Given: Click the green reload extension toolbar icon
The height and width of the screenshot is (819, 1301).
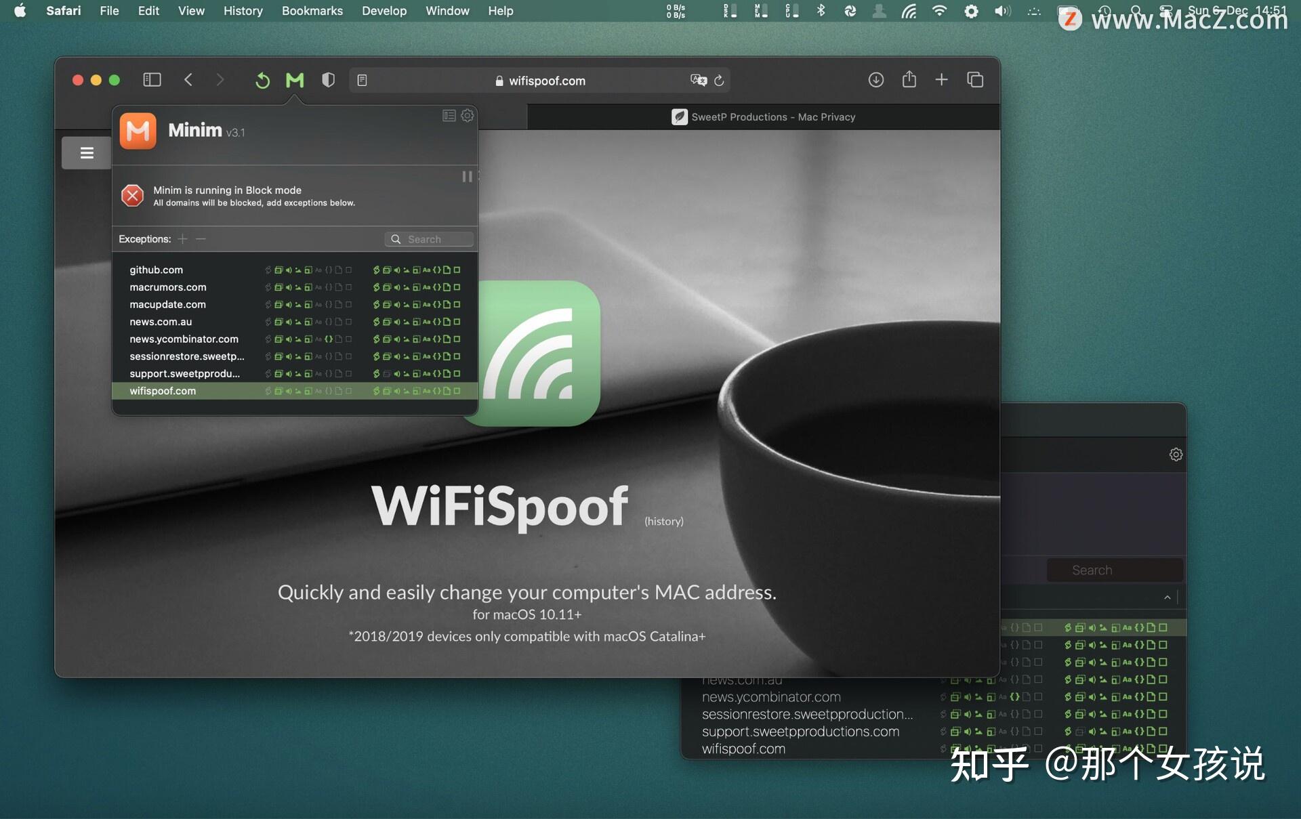Looking at the screenshot, I should [262, 81].
